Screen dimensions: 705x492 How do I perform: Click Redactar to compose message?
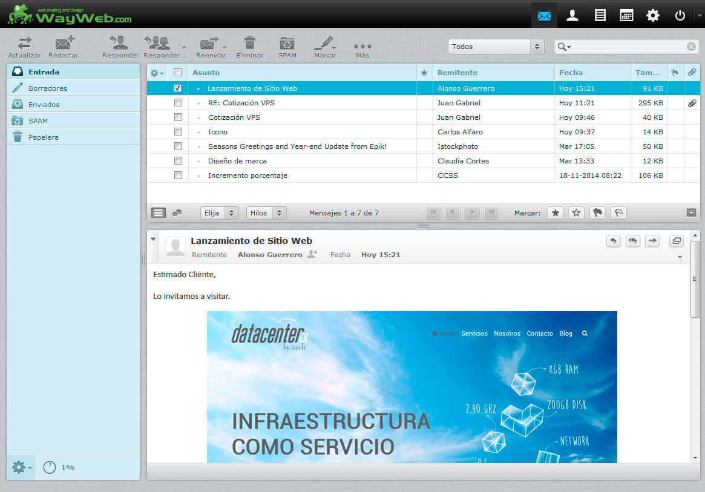click(x=64, y=47)
